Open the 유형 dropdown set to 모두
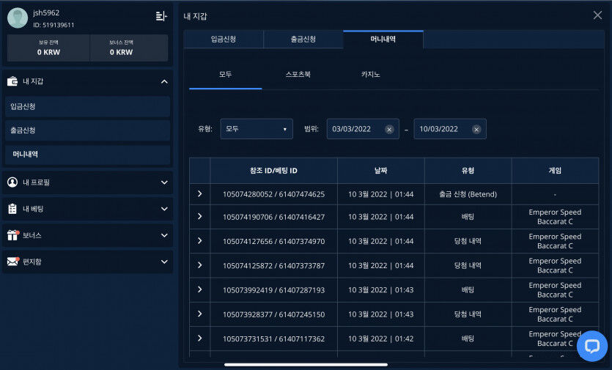This screenshot has width=612, height=370. pos(257,129)
